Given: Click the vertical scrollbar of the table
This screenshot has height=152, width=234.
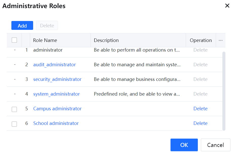Looking at the screenshot, I should [x=224, y=91].
